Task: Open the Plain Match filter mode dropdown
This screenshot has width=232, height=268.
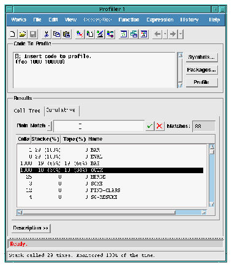Action: 49,125
